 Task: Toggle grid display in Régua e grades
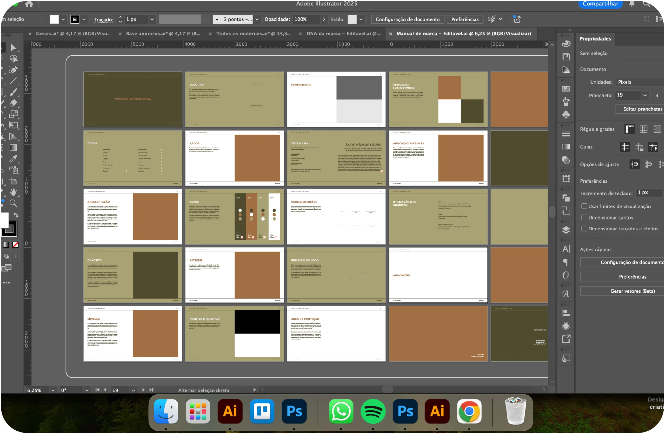pos(643,129)
